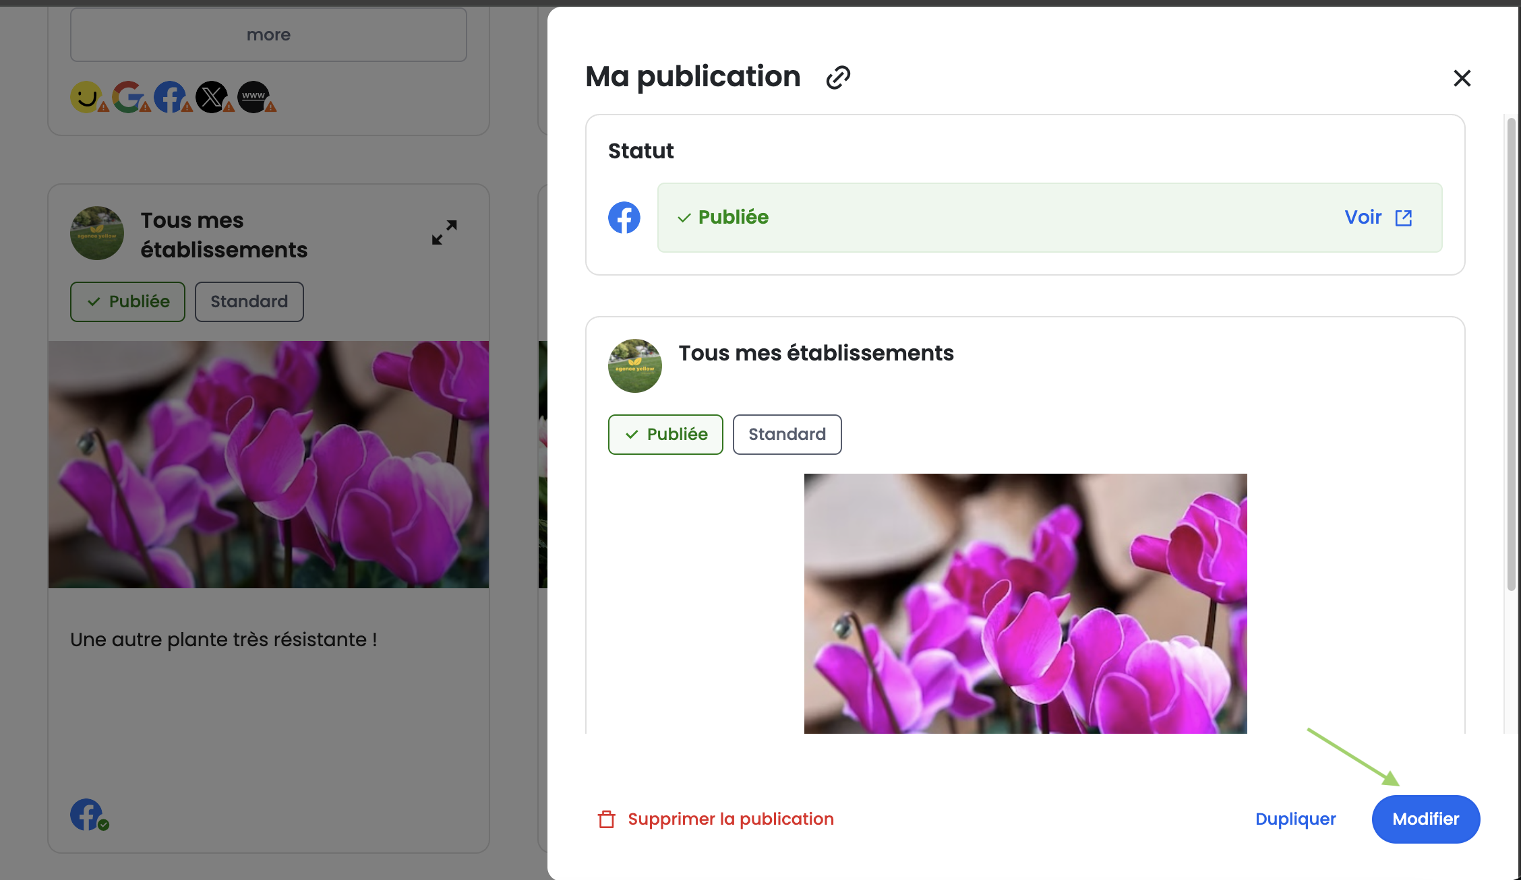1521x880 pixels.
Task: Click the more button in background card
Action: [x=268, y=35]
